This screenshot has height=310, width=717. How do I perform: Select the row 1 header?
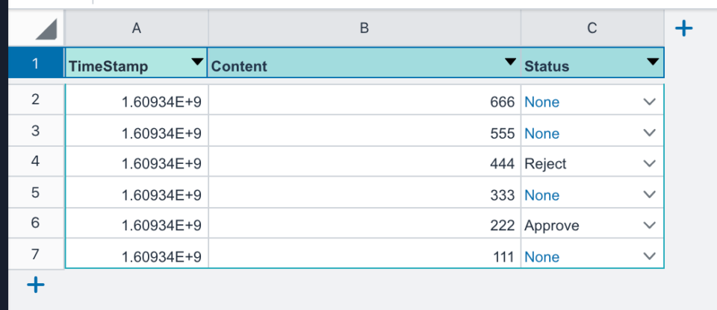click(x=36, y=63)
